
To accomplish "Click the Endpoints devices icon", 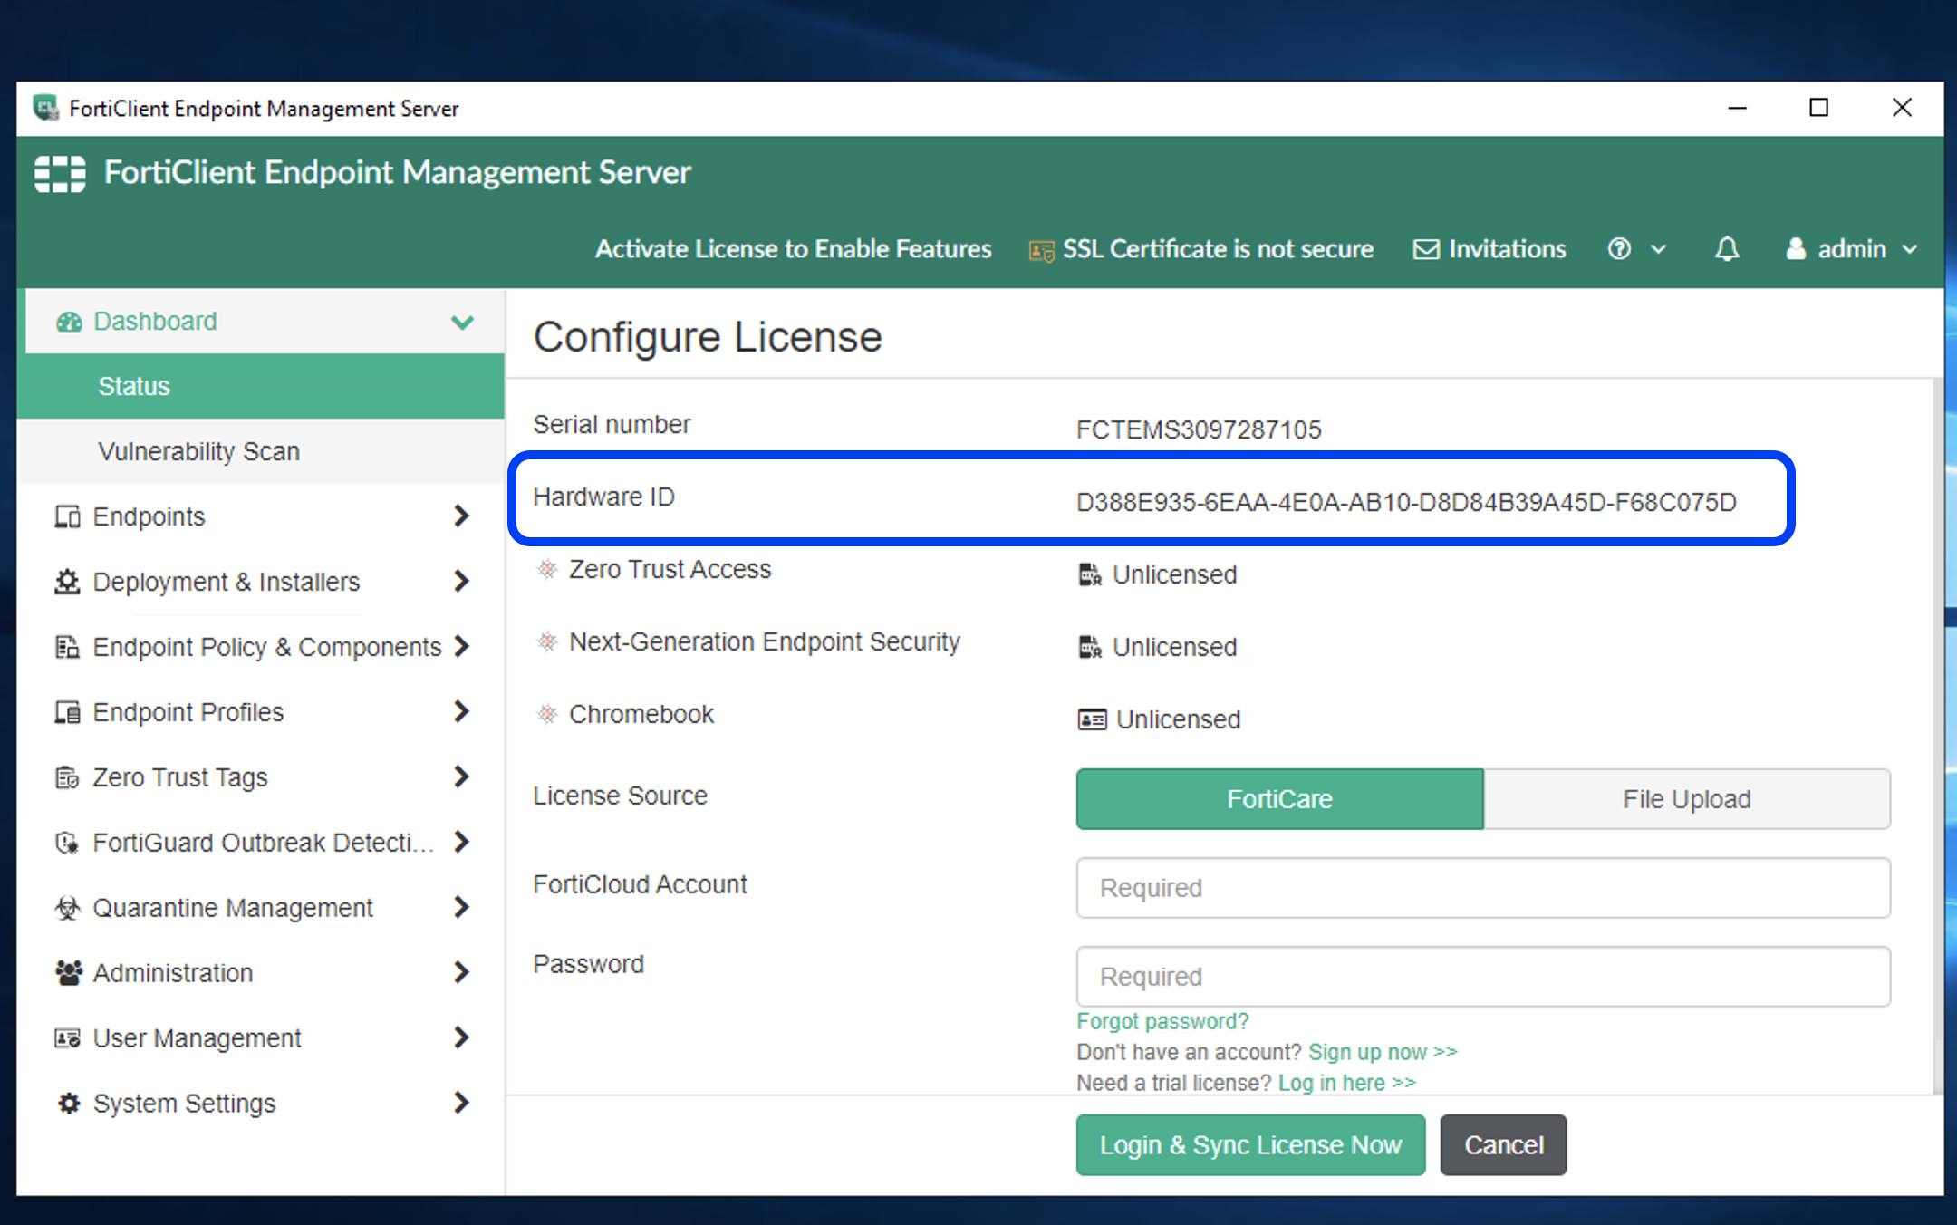I will (x=68, y=516).
